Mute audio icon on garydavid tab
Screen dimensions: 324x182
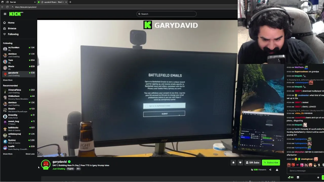coord(42,2)
